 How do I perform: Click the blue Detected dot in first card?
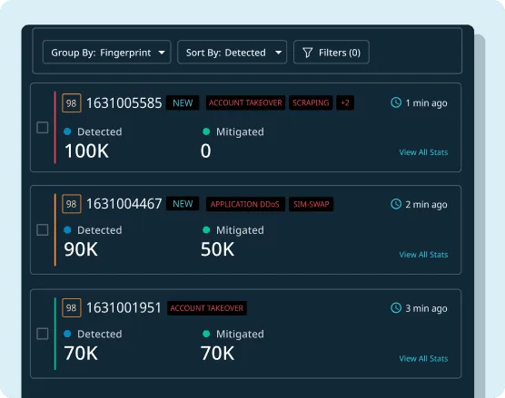pyautogui.click(x=67, y=131)
